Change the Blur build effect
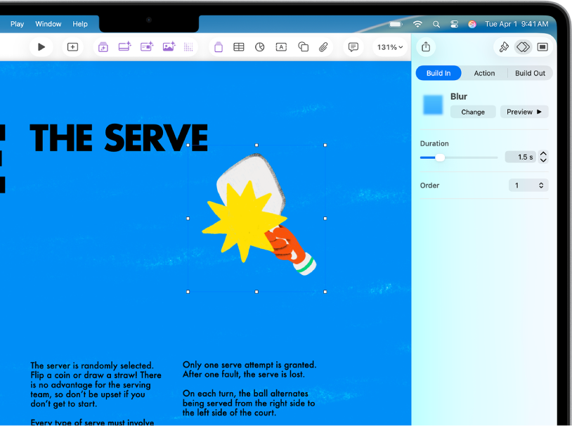The height and width of the screenshot is (426, 572). pos(472,112)
